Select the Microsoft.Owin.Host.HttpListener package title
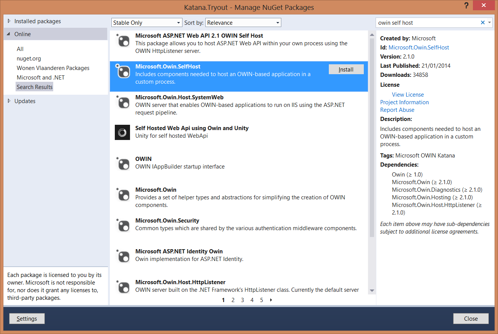The width and height of the screenshot is (498, 334). [x=181, y=282]
